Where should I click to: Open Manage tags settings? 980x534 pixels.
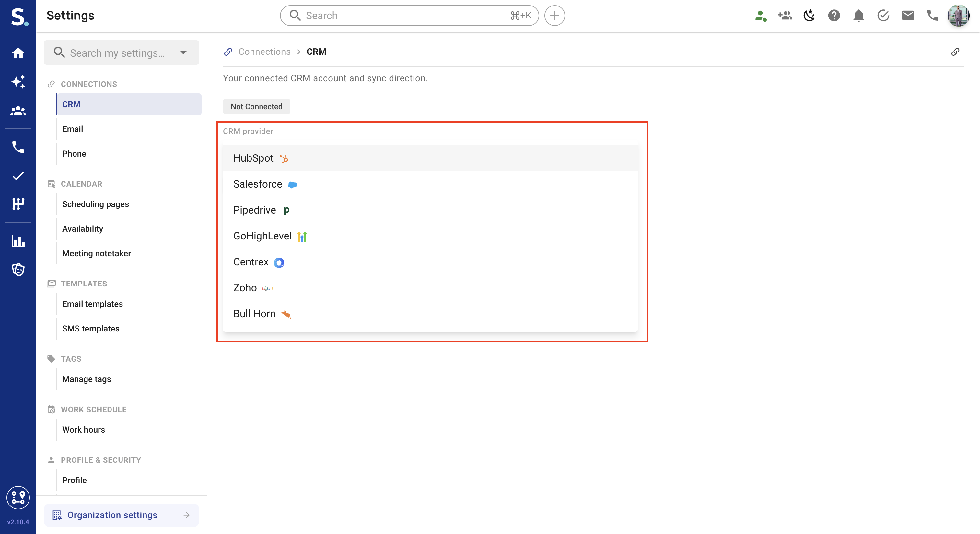click(129, 379)
